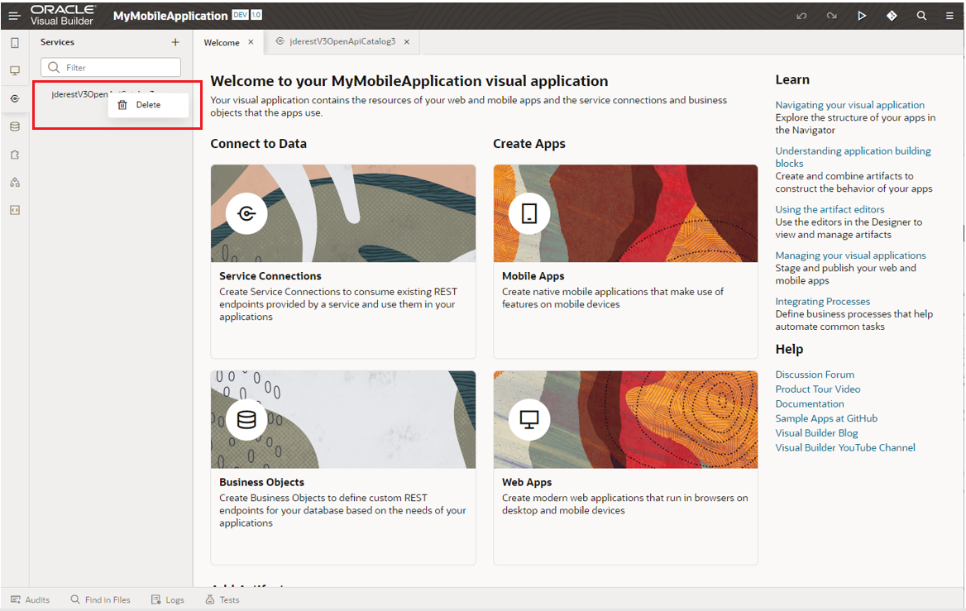This screenshot has width=966, height=611.
Task: Click the Mobile Apps phone circle icon
Action: coord(529,214)
